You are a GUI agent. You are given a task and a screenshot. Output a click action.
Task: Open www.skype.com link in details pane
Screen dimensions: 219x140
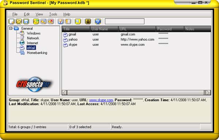(x=101, y=100)
